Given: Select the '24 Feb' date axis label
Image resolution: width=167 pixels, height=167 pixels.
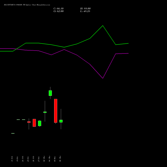Looking at the screenshot, I should (23, 159).
